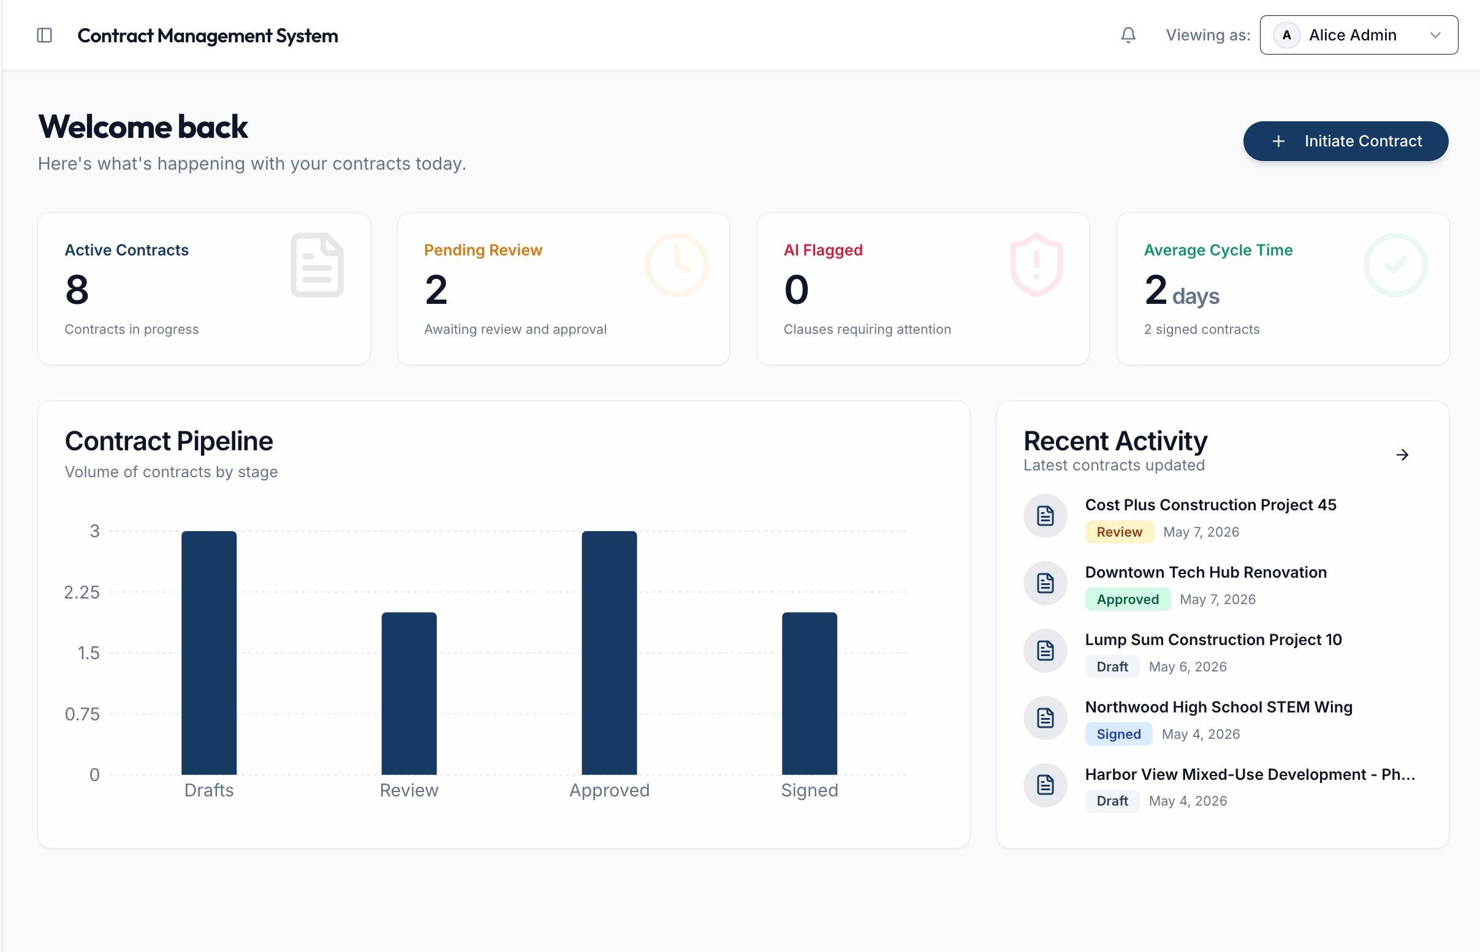
Task: Click the Signed status badge
Action: 1119,735
